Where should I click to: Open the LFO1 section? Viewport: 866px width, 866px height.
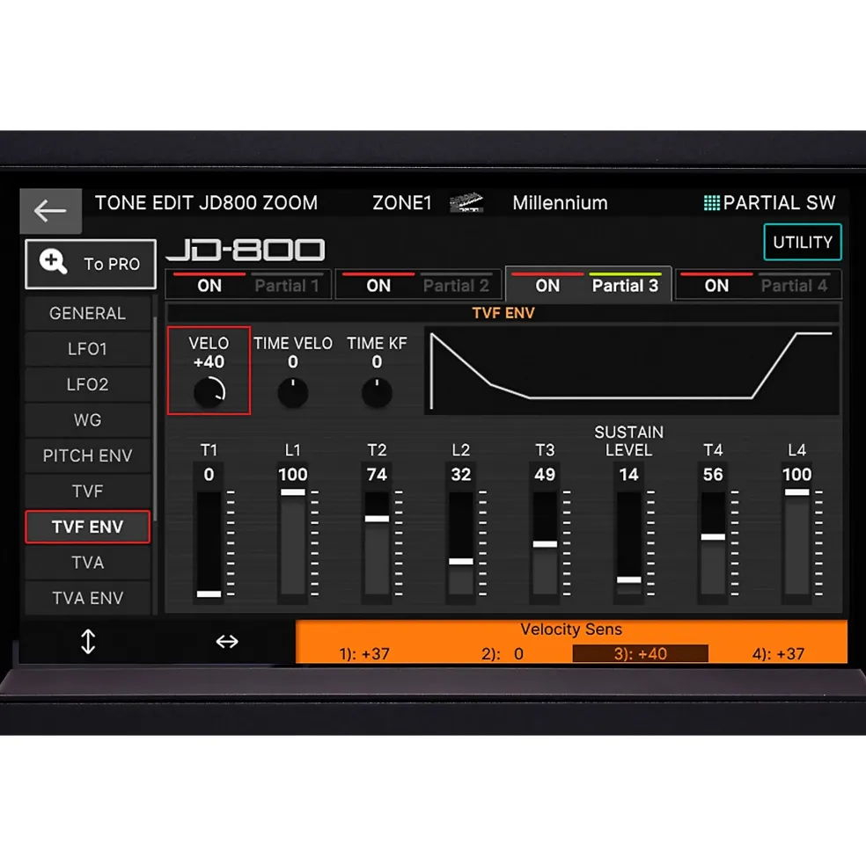point(87,348)
